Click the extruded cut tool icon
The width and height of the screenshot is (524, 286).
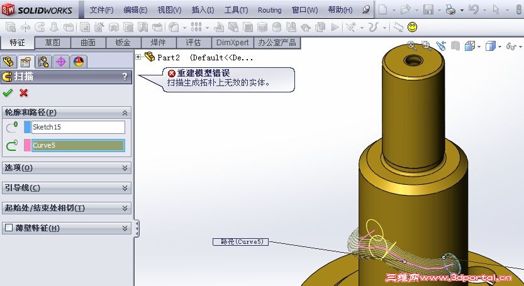pos(85,27)
